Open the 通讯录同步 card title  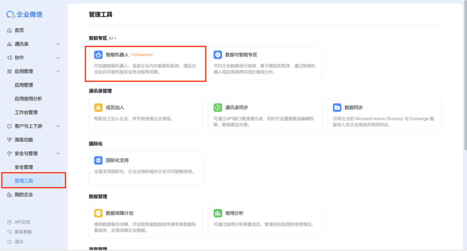[x=237, y=107]
